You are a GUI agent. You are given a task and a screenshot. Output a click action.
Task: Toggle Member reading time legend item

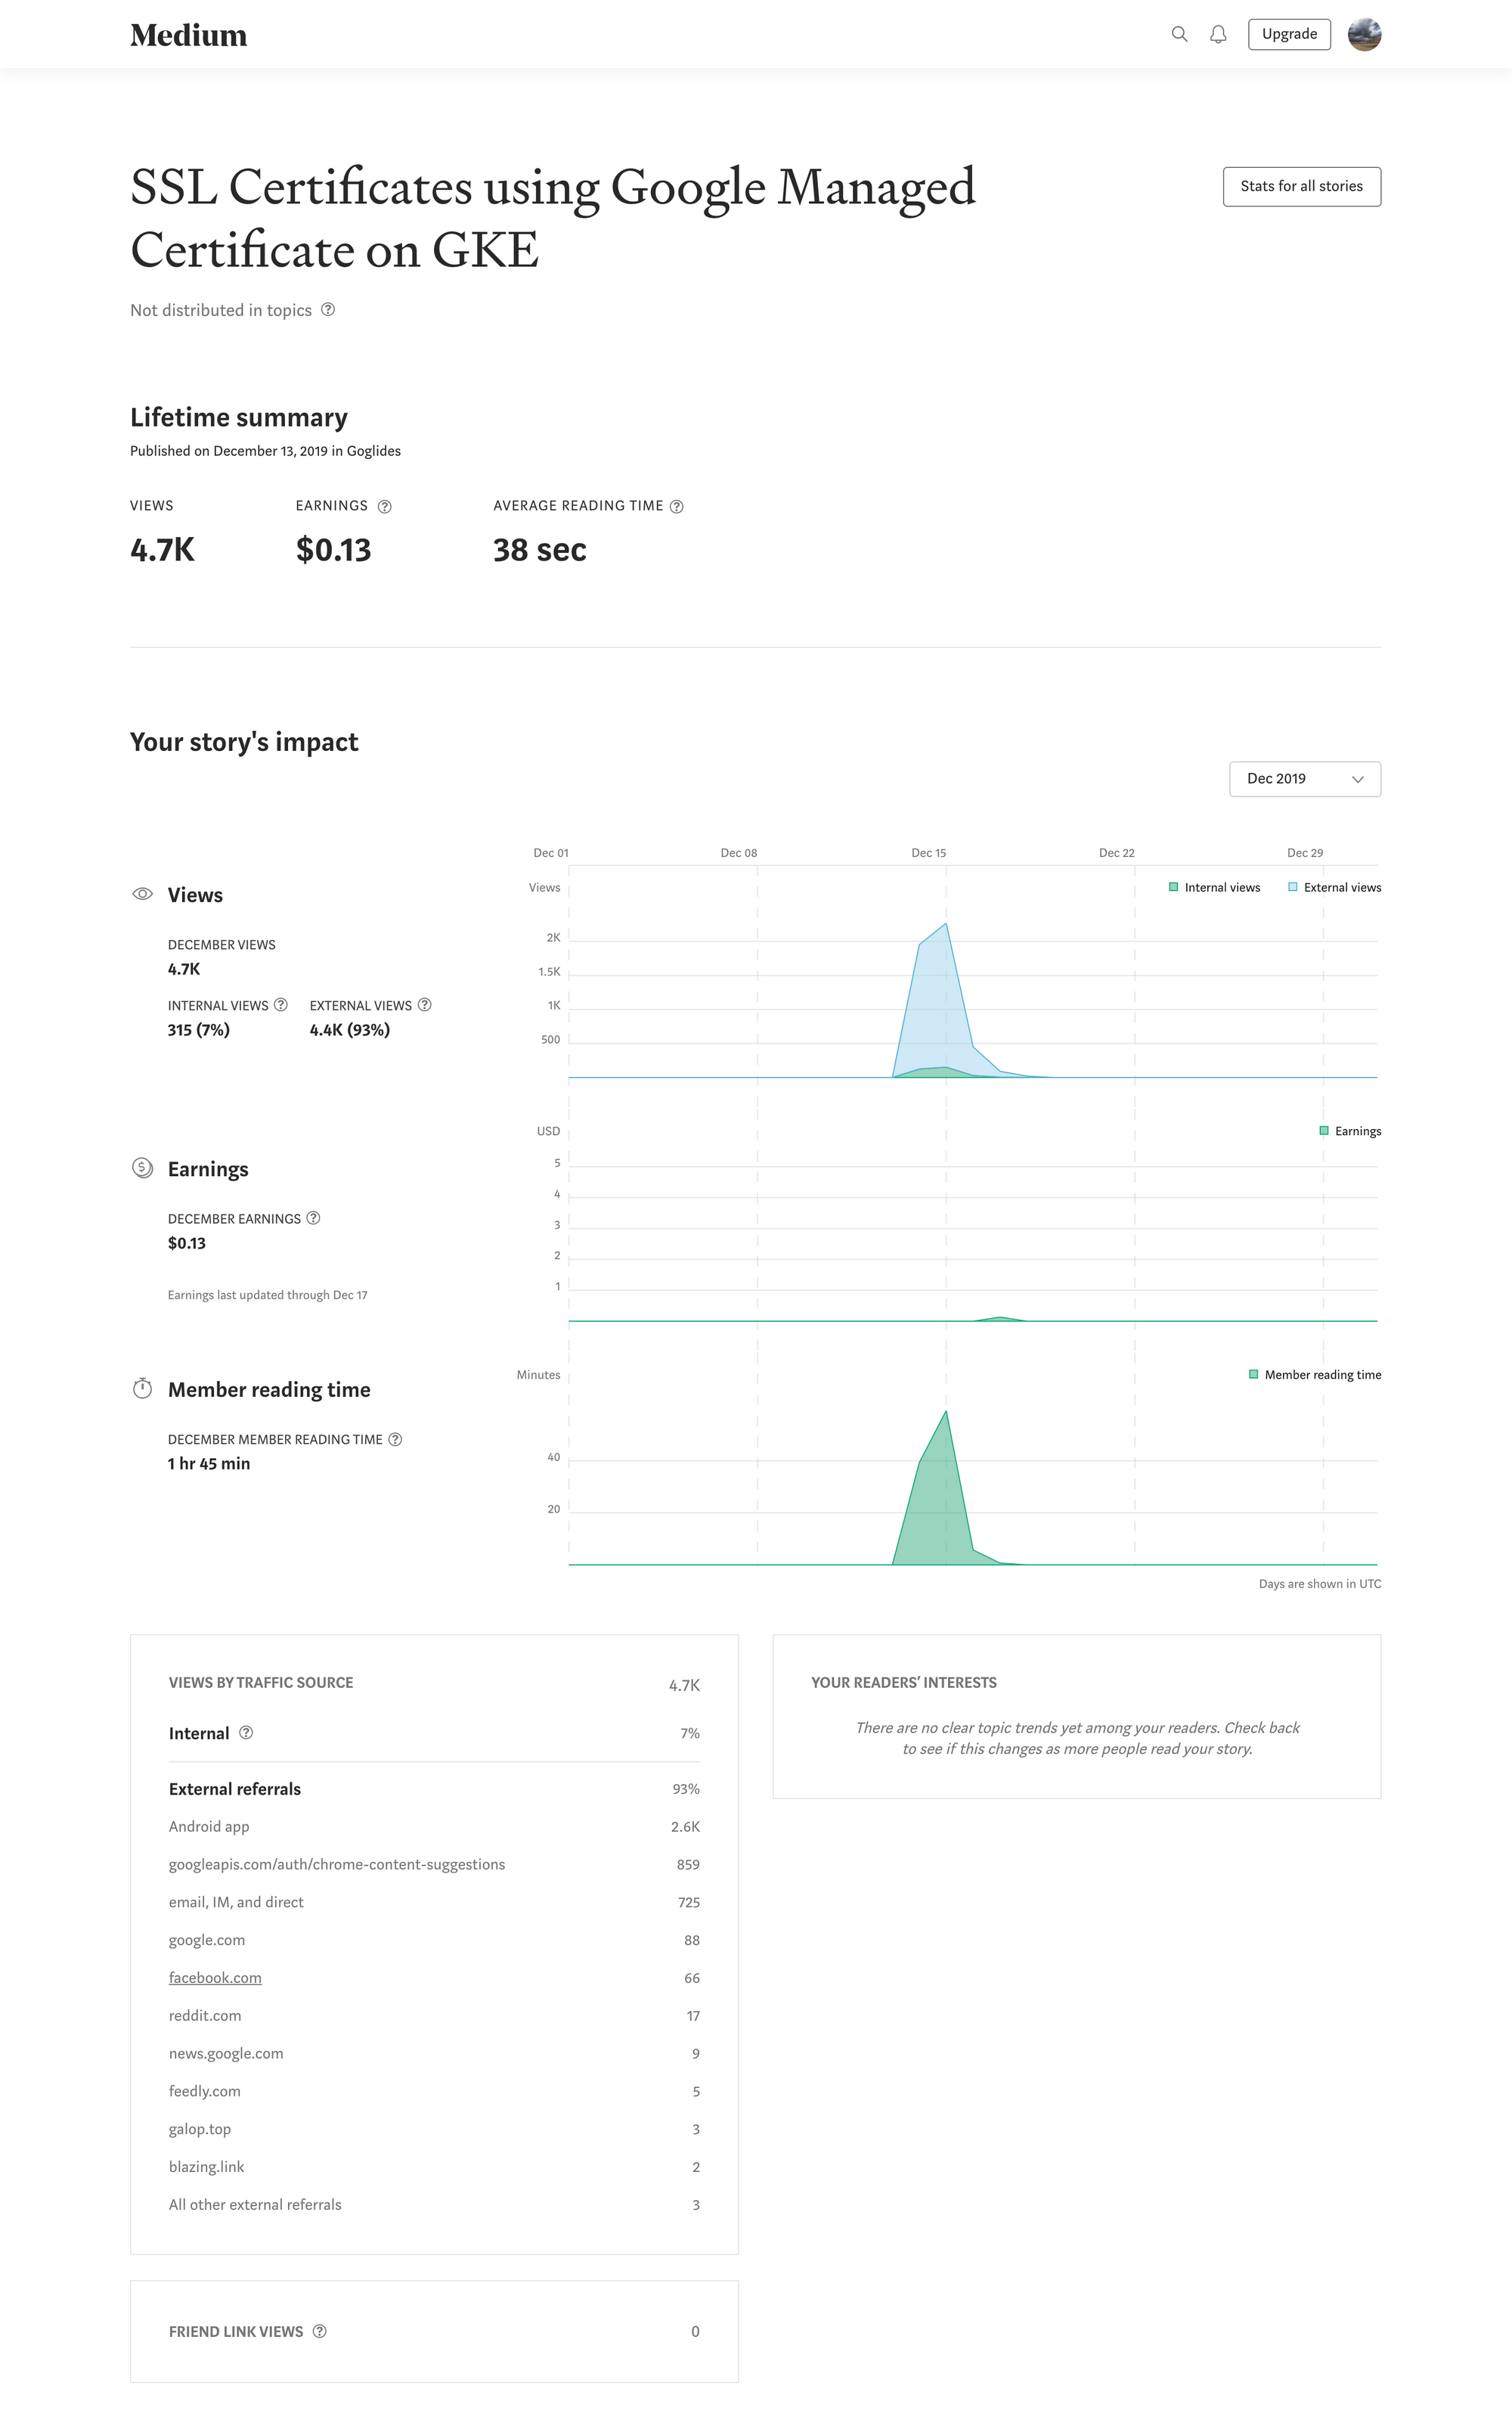[x=1315, y=1375]
